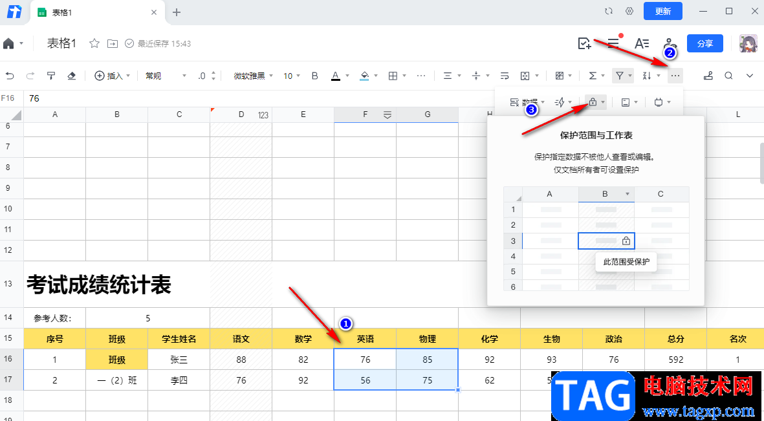Click the 最近保存 15:43 save status
Viewport: 764px width, 421px height.
coord(158,43)
